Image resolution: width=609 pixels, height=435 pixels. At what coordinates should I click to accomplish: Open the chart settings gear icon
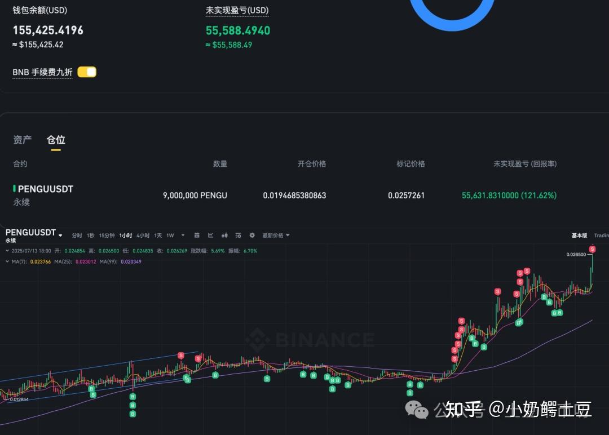coord(252,236)
